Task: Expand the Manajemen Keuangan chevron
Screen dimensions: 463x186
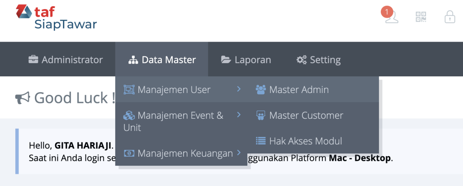Action: tap(239, 153)
